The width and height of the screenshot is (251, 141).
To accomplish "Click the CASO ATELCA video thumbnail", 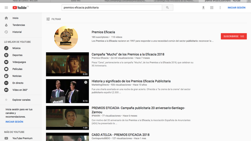I will point(67,137).
